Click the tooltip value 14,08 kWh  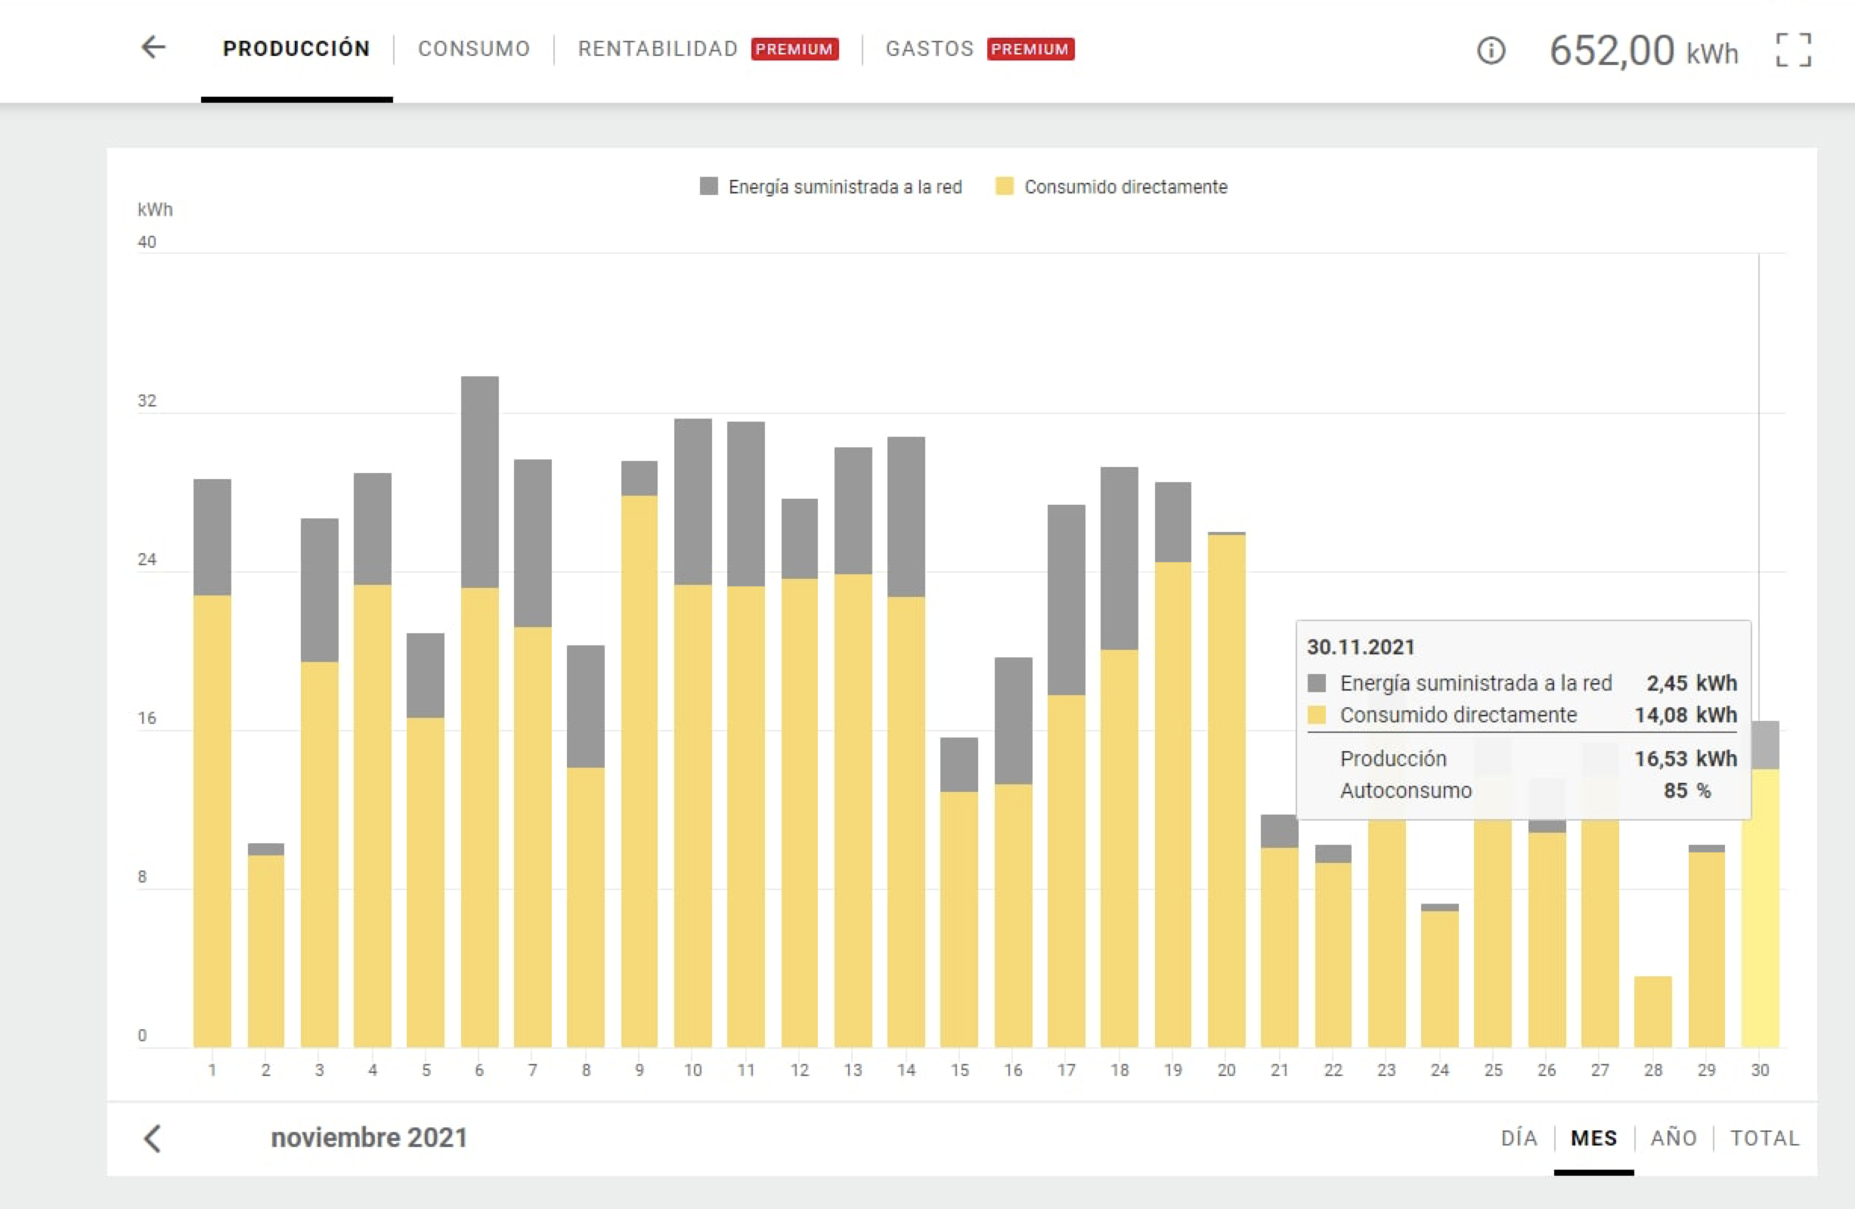pyautogui.click(x=1686, y=715)
